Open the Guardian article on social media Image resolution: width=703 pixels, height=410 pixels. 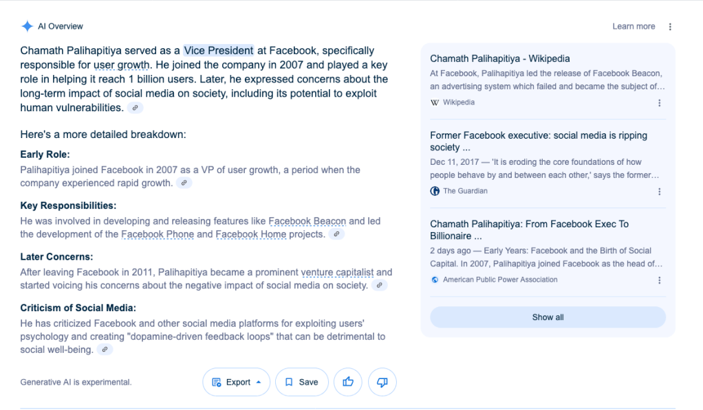point(538,141)
